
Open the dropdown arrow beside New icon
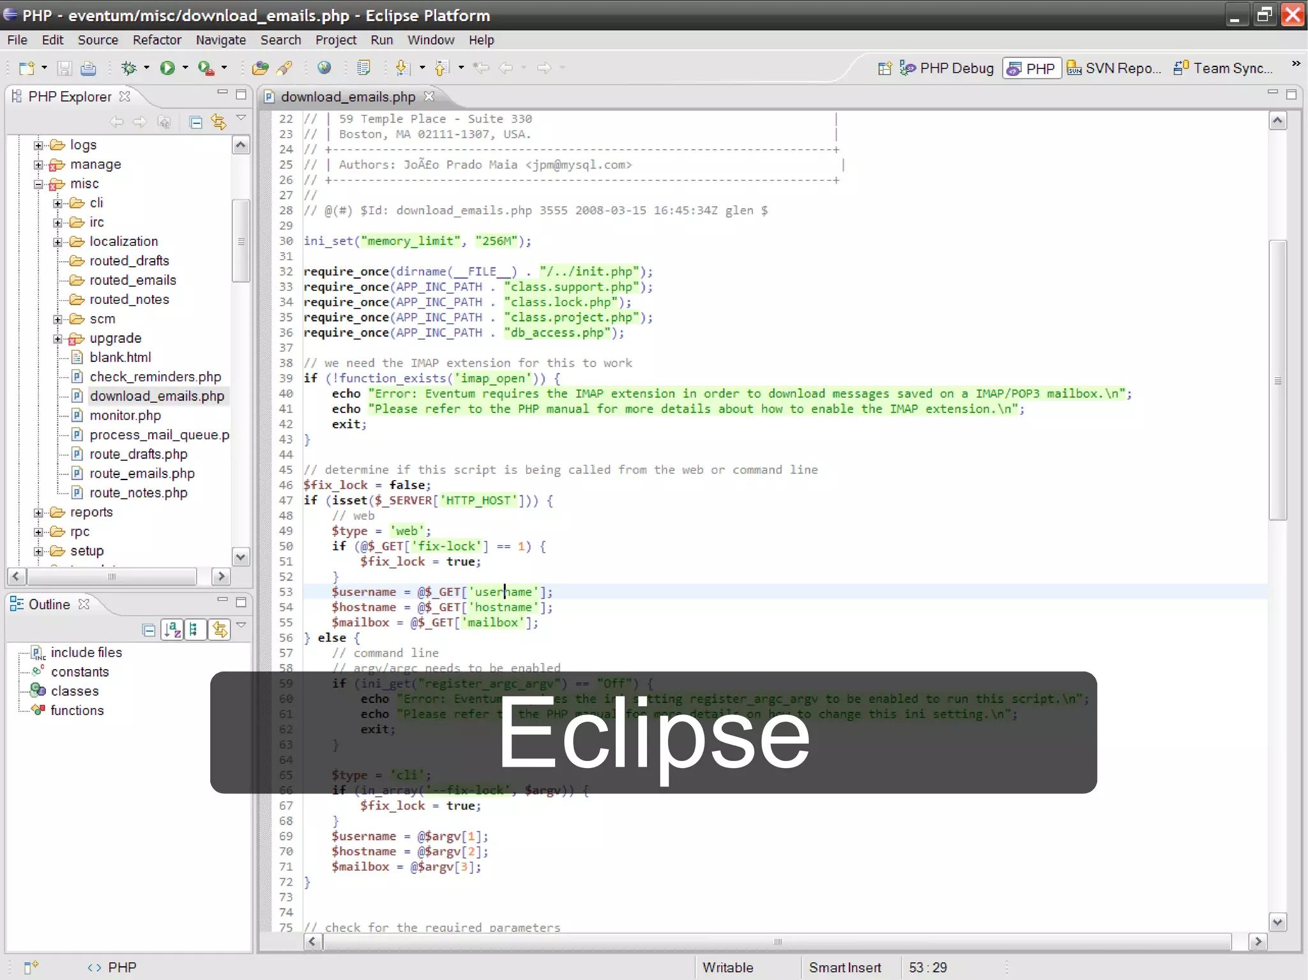[x=44, y=68]
